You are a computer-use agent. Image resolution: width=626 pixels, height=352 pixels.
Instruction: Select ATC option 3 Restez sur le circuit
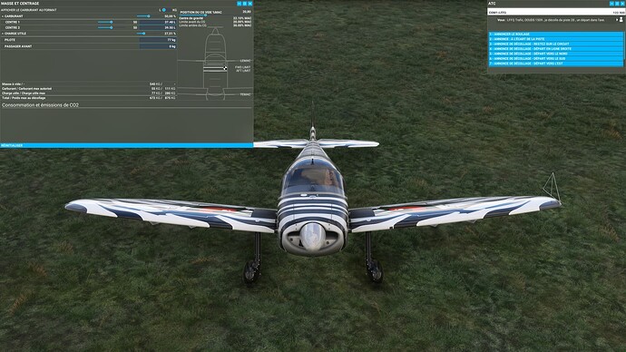point(555,44)
